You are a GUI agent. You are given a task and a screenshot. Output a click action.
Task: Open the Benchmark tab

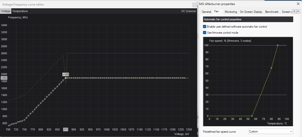point(272,12)
